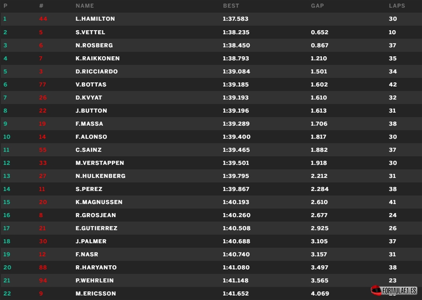Click the NAME column header

pyautogui.click(x=85, y=6)
